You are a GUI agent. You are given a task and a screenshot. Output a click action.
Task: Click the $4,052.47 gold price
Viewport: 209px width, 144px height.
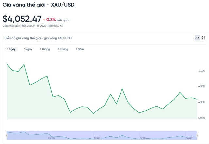click(22, 19)
